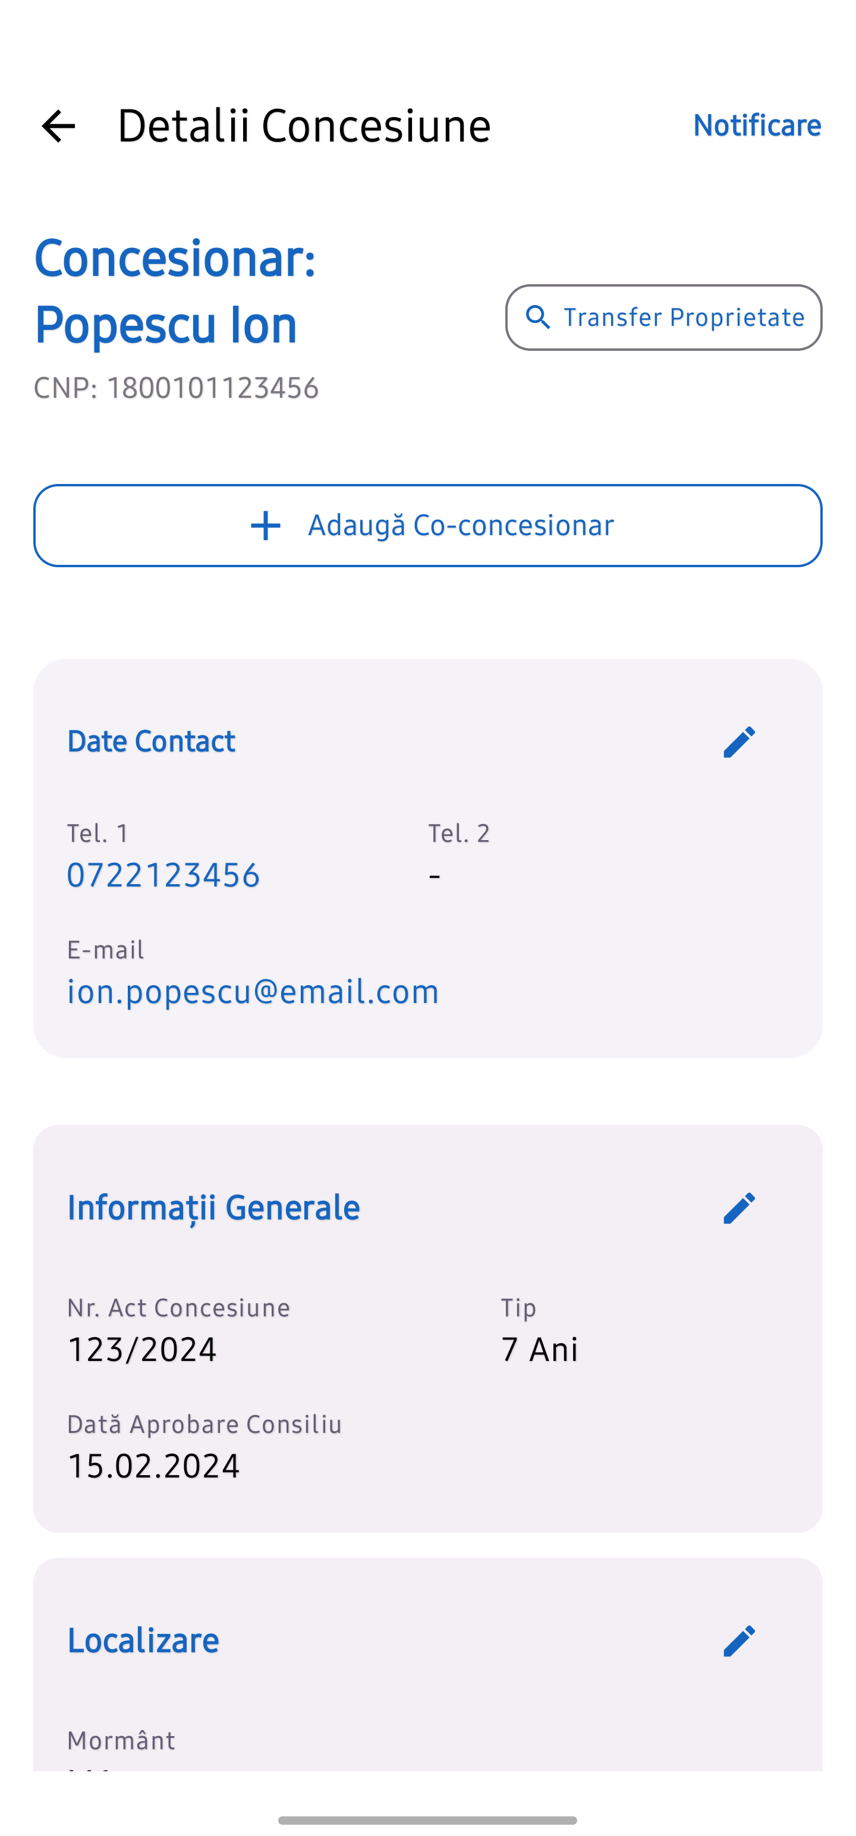Click the search icon in Transfer Proprietate
856x1836 pixels.
tap(538, 317)
